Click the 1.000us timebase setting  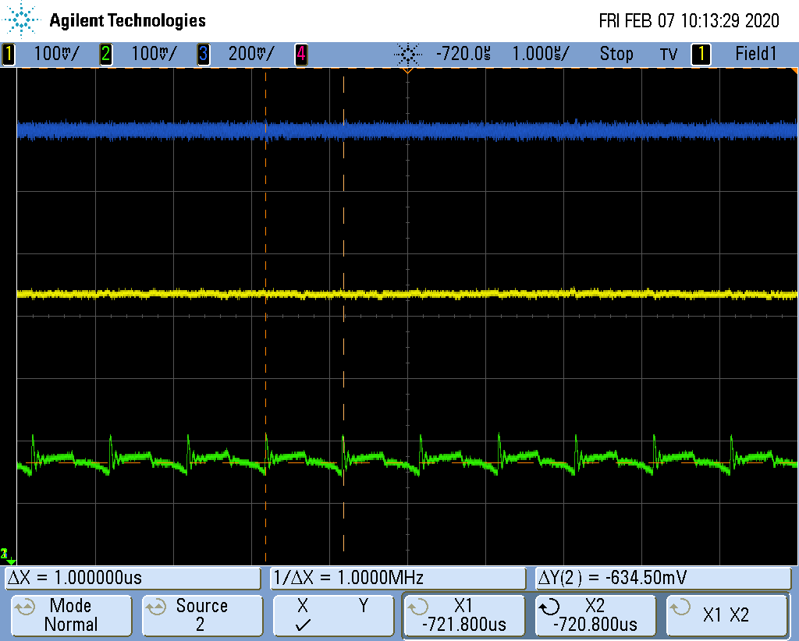pyautogui.click(x=541, y=54)
